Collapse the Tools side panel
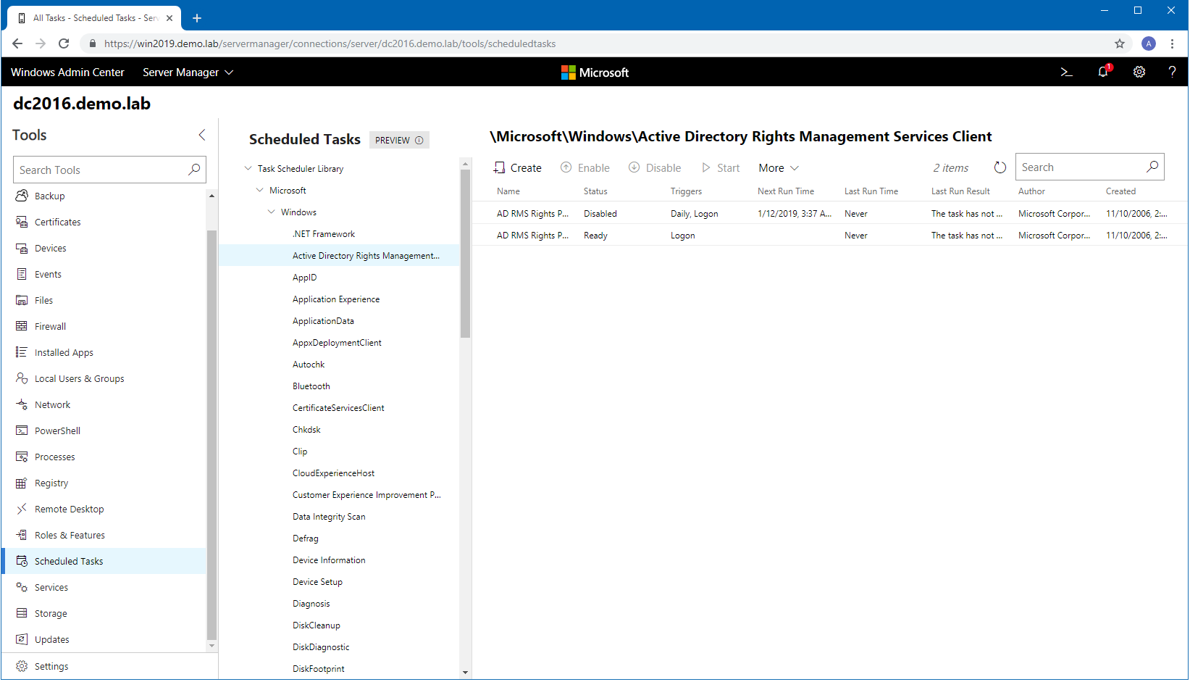The image size is (1190, 682). tap(202, 135)
